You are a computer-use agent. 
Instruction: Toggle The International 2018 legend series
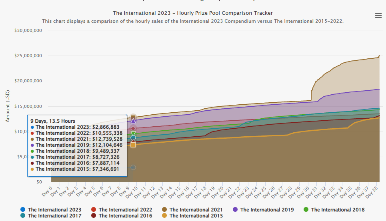click(x=334, y=210)
